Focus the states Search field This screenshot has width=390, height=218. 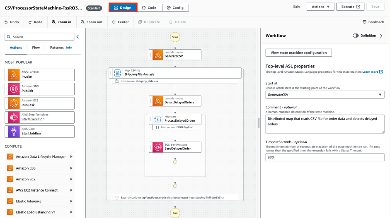(x=39, y=37)
